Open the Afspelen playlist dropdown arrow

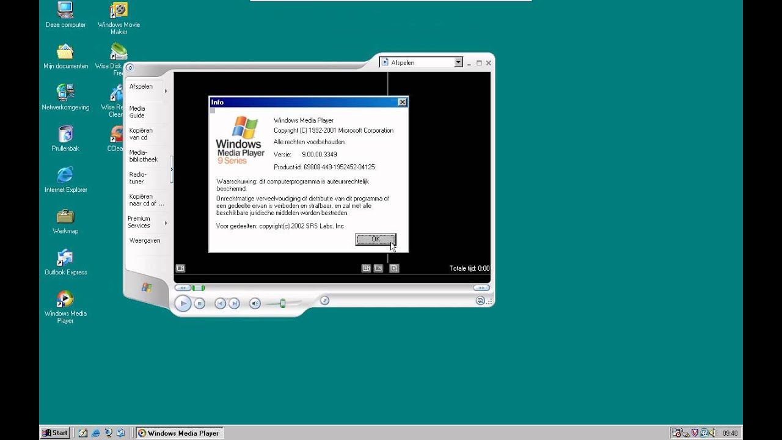(x=458, y=62)
